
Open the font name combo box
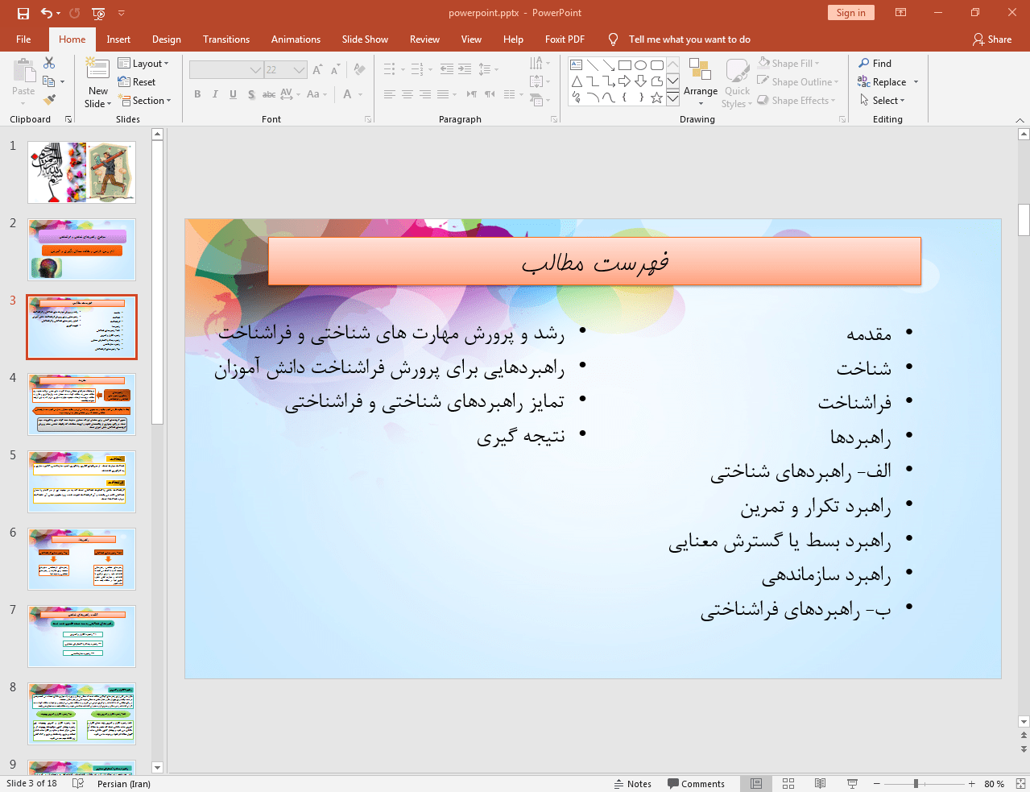click(226, 70)
